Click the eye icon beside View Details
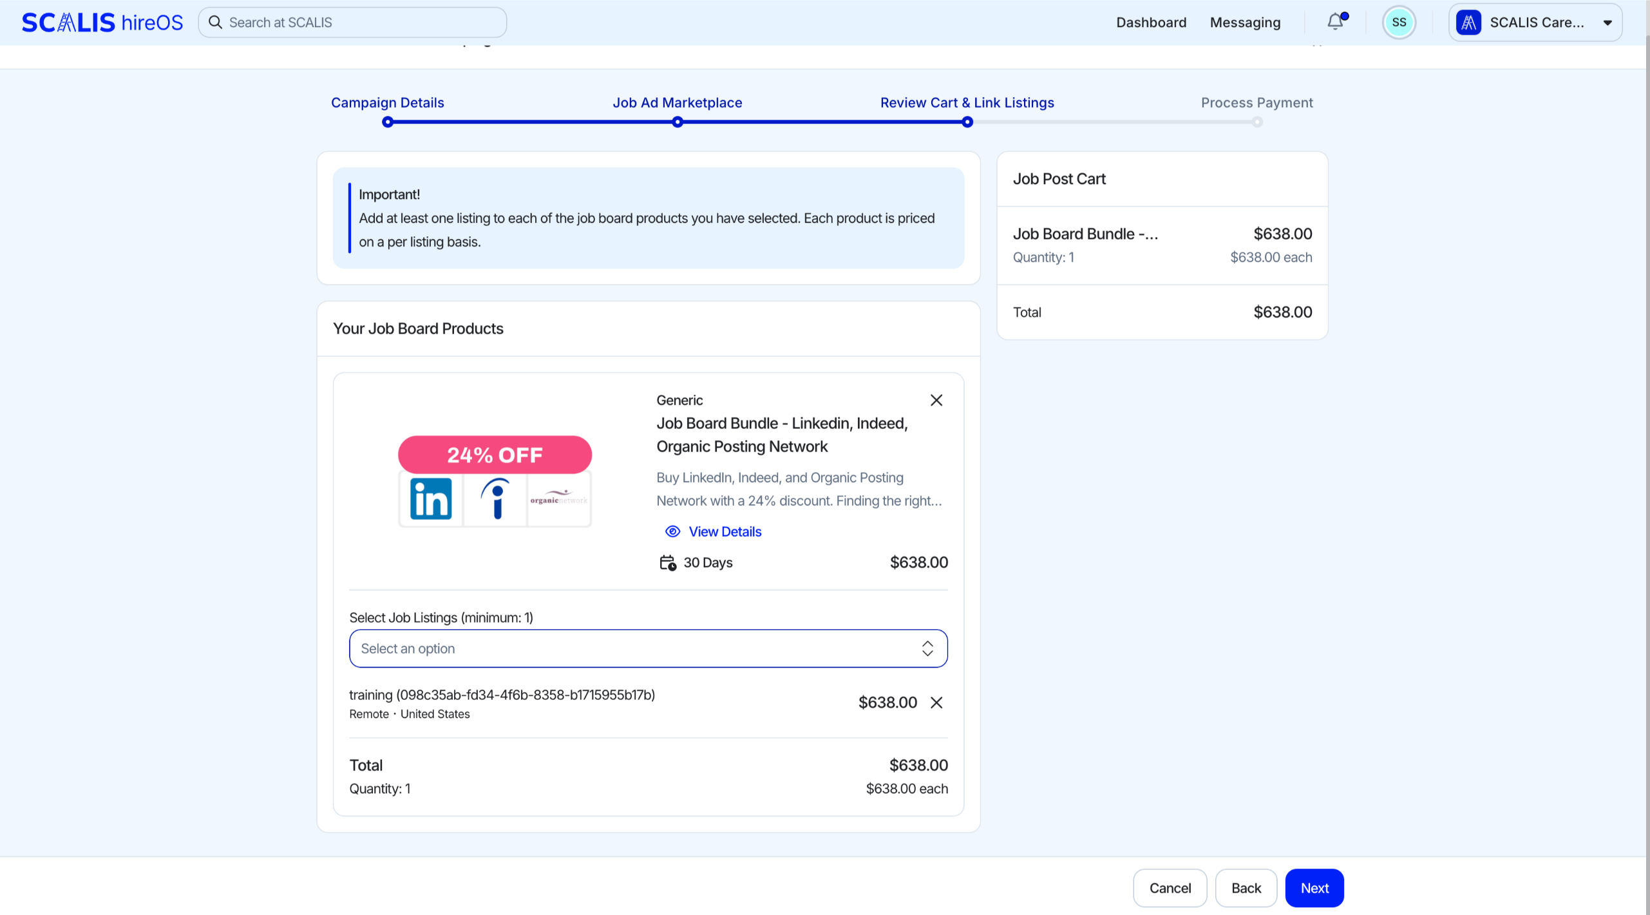 coord(672,531)
